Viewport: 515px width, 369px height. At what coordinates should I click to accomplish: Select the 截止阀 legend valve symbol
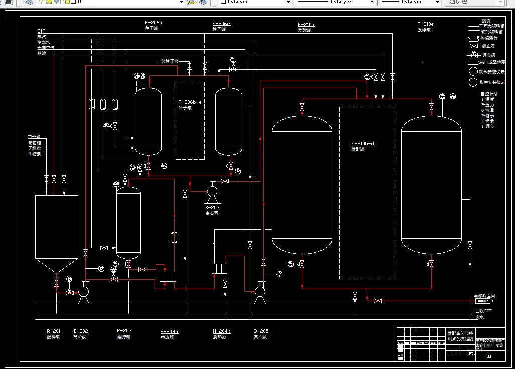473,46
